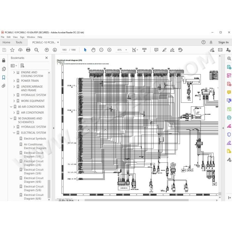
Task: Collapse 90 DIAGRAMS AND SCHEMATICS bookmark
Action: [x=11, y=119]
